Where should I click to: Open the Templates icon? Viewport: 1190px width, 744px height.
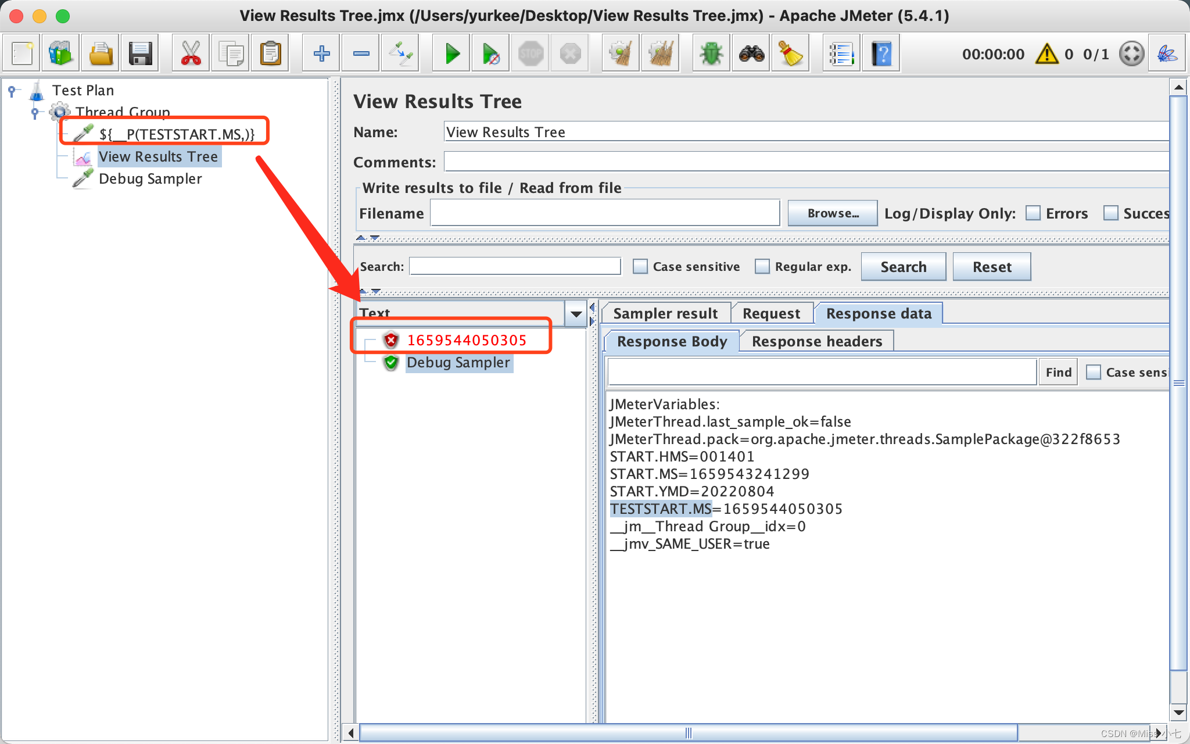point(61,54)
